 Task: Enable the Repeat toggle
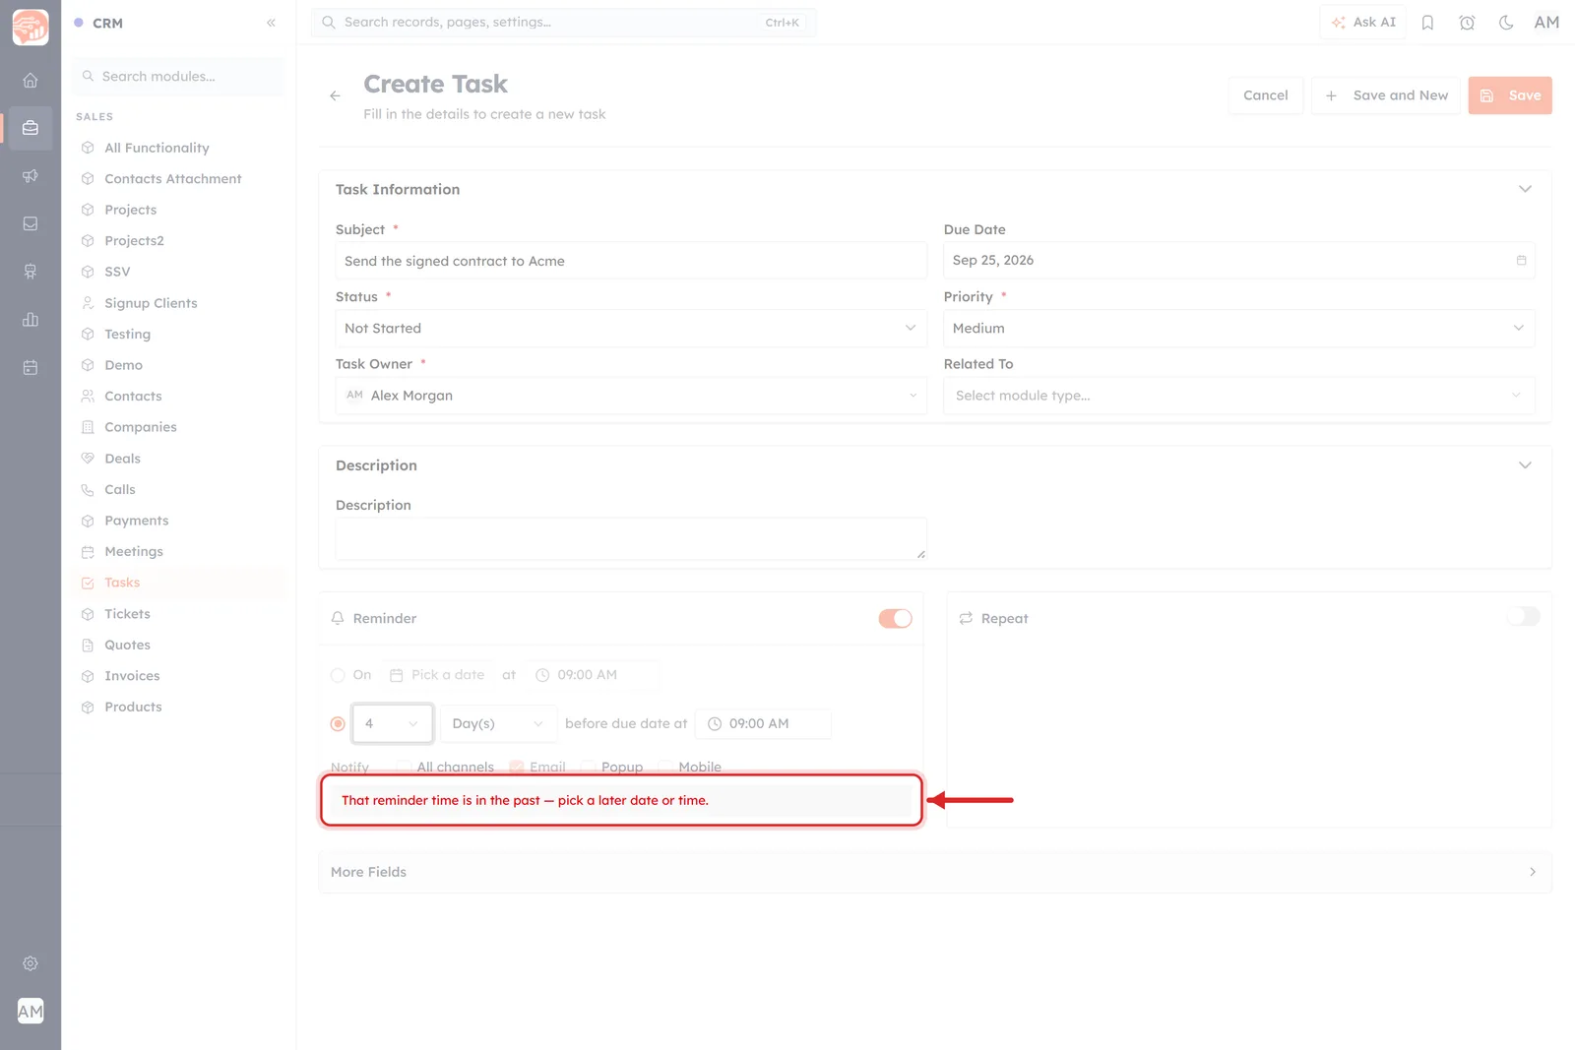pos(1523,617)
